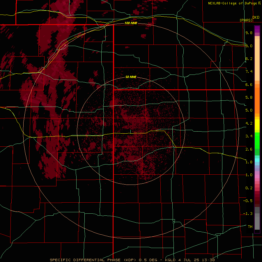The width and height of the screenshot is (262, 262).
Task: Click the orange segment of the color bar
Action: tap(257, 100)
